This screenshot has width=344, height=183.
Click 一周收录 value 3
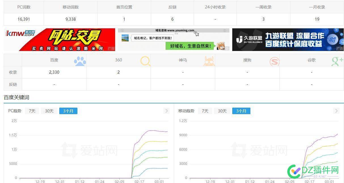263,19
